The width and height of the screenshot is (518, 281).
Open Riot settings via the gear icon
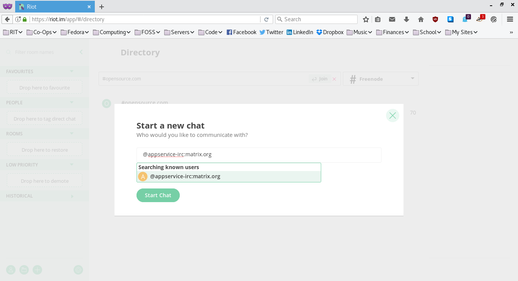(78, 270)
